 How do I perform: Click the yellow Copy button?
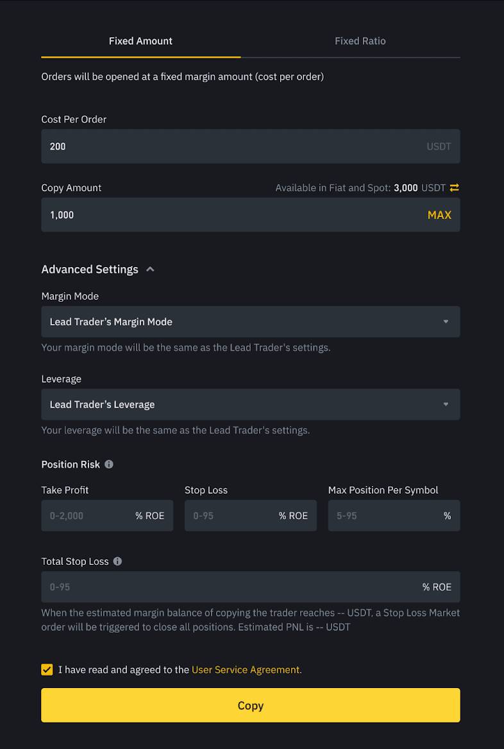[251, 705]
